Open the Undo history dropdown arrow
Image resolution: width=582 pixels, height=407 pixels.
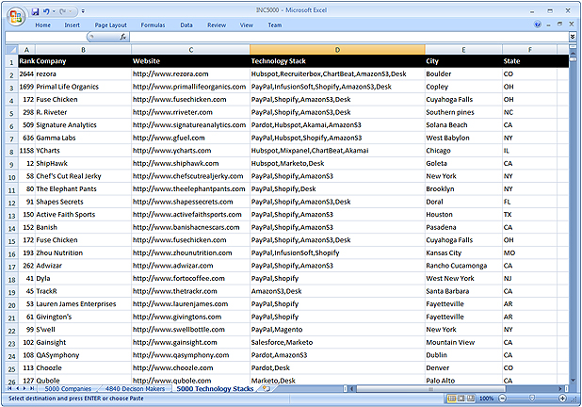point(54,12)
